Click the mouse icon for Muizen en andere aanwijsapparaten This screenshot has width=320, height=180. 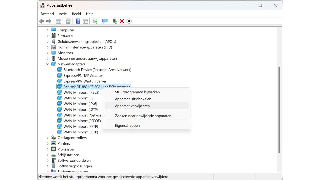(53, 58)
